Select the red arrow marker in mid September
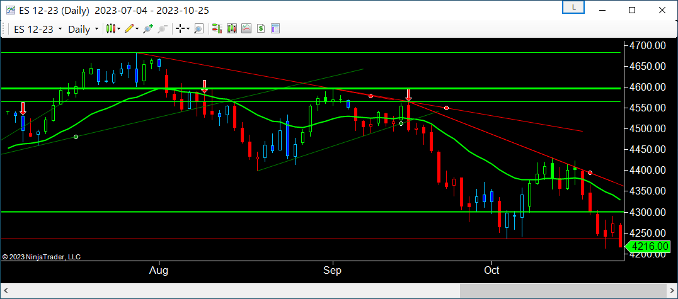This screenshot has width=678, height=299. (x=408, y=95)
